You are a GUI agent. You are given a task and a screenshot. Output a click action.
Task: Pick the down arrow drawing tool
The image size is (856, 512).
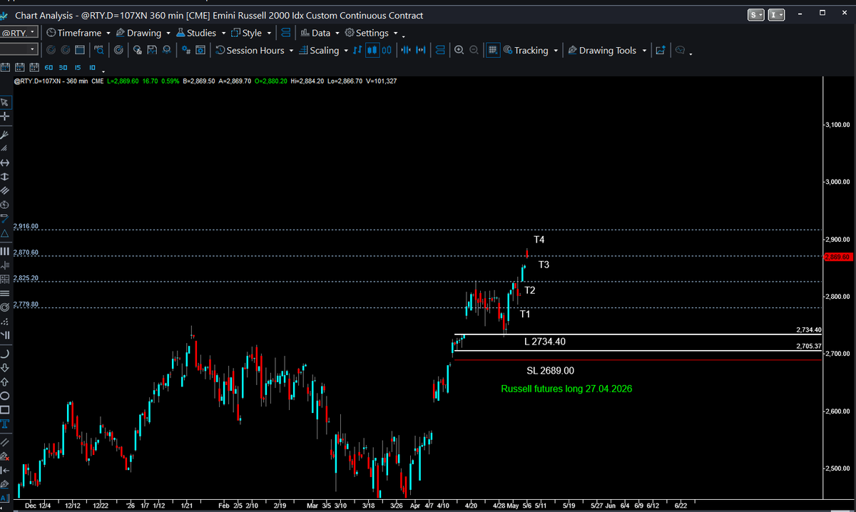[x=5, y=367]
